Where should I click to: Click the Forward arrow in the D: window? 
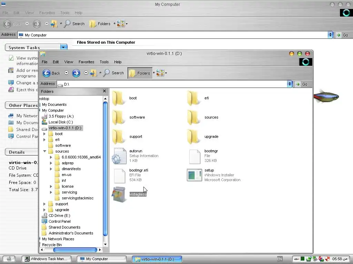click(76, 73)
